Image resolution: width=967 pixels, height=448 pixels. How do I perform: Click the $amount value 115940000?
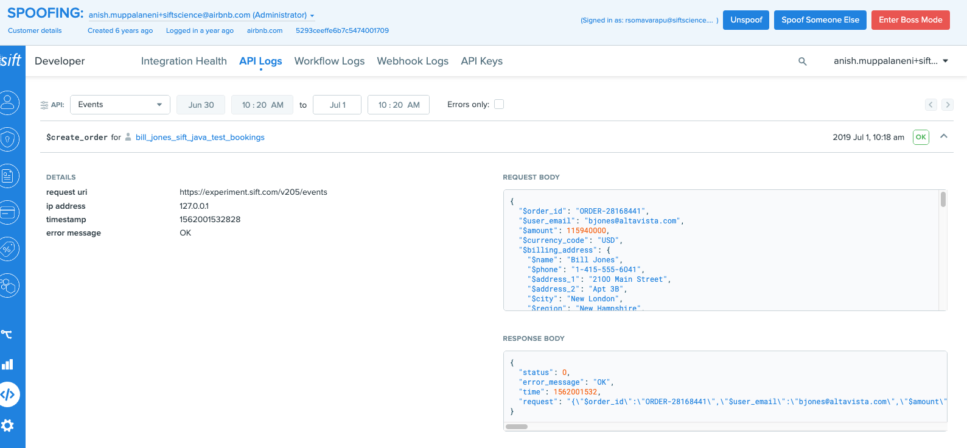click(x=586, y=231)
